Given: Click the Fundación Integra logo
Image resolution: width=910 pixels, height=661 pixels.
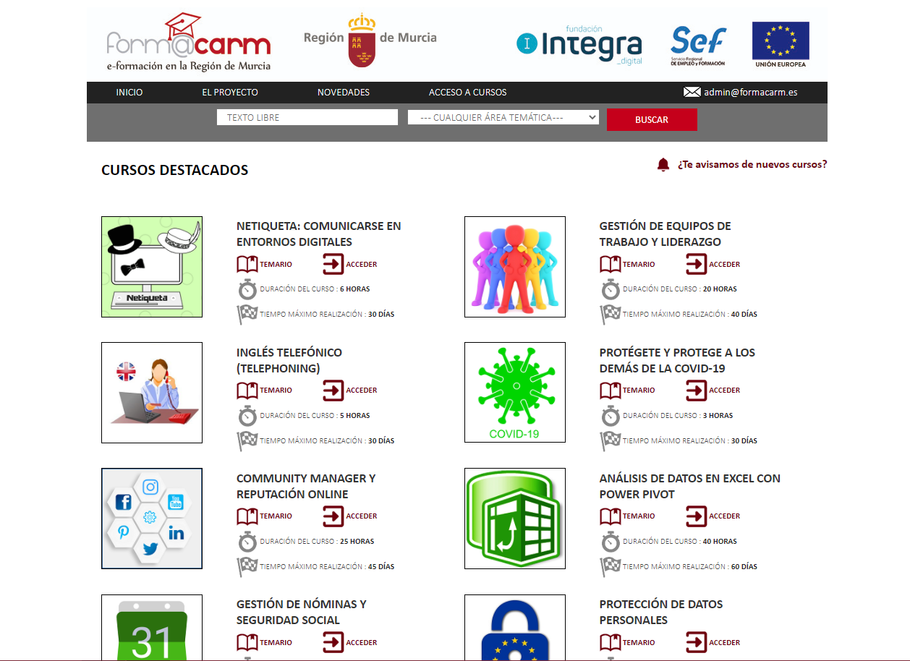Looking at the screenshot, I should click(579, 45).
